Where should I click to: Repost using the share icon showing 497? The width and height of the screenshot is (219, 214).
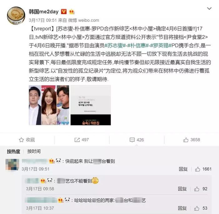point(82,140)
